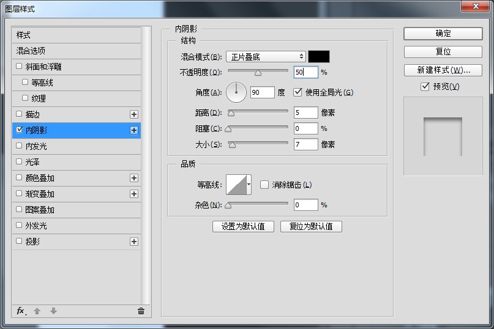Enable the 斜面和浮雕 checkbox
This screenshot has height=329, width=494.
coord(19,66)
